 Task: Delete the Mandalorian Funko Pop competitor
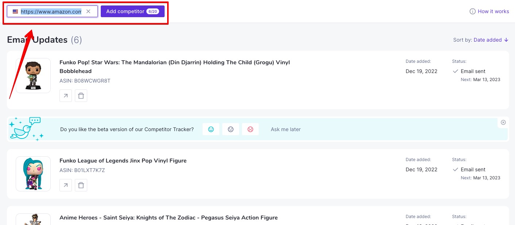coord(81,96)
